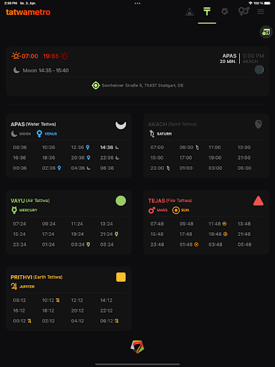Tap the green circle Vayu symbol
The image size is (275, 367).
coord(121,201)
